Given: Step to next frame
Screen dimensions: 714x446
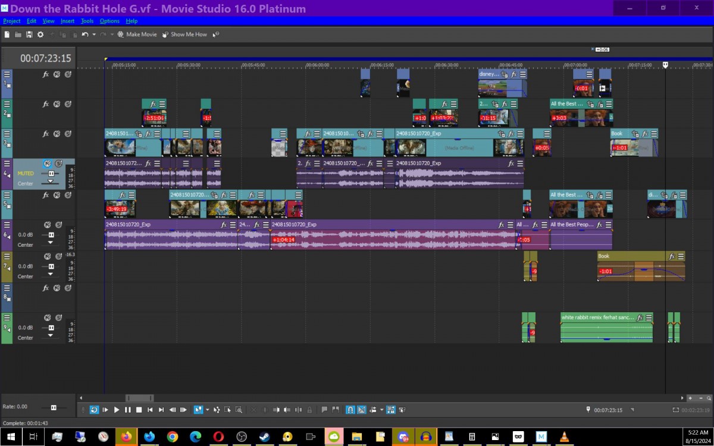Looking at the screenshot, I should click(183, 410).
